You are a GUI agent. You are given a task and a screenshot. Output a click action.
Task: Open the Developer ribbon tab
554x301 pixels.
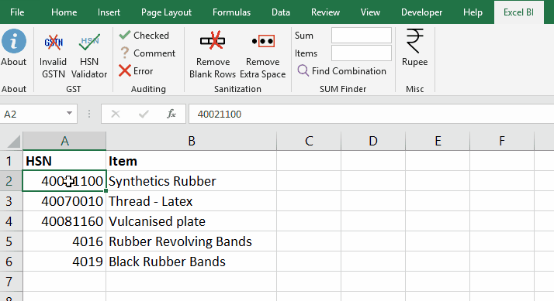click(421, 12)
